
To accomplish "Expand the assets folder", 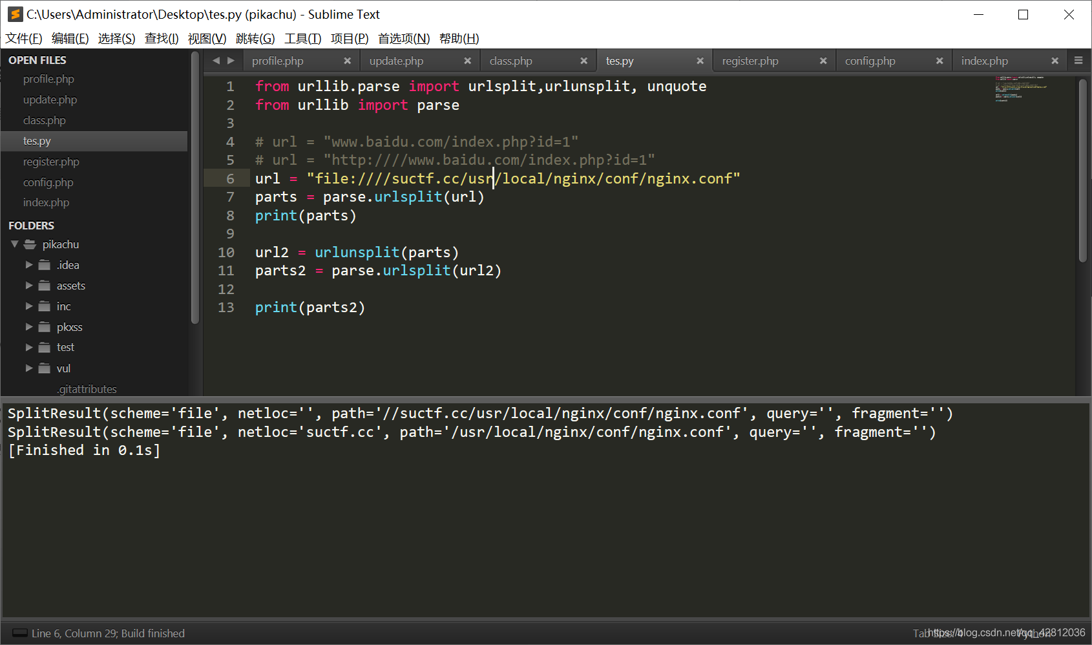I will point(29,286).
